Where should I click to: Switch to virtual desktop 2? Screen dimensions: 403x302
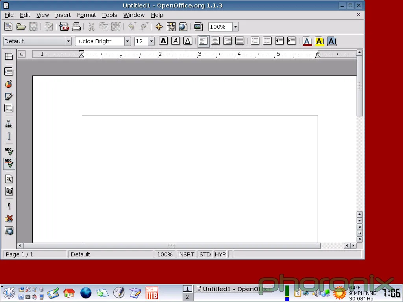pyautogui.click(x=187, y=297)
